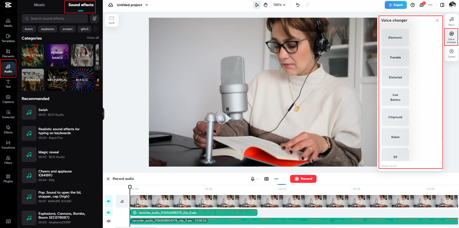Open sound effects filter icon
Viewport: 459px width, 228px height.
click(x=94, y=19)
